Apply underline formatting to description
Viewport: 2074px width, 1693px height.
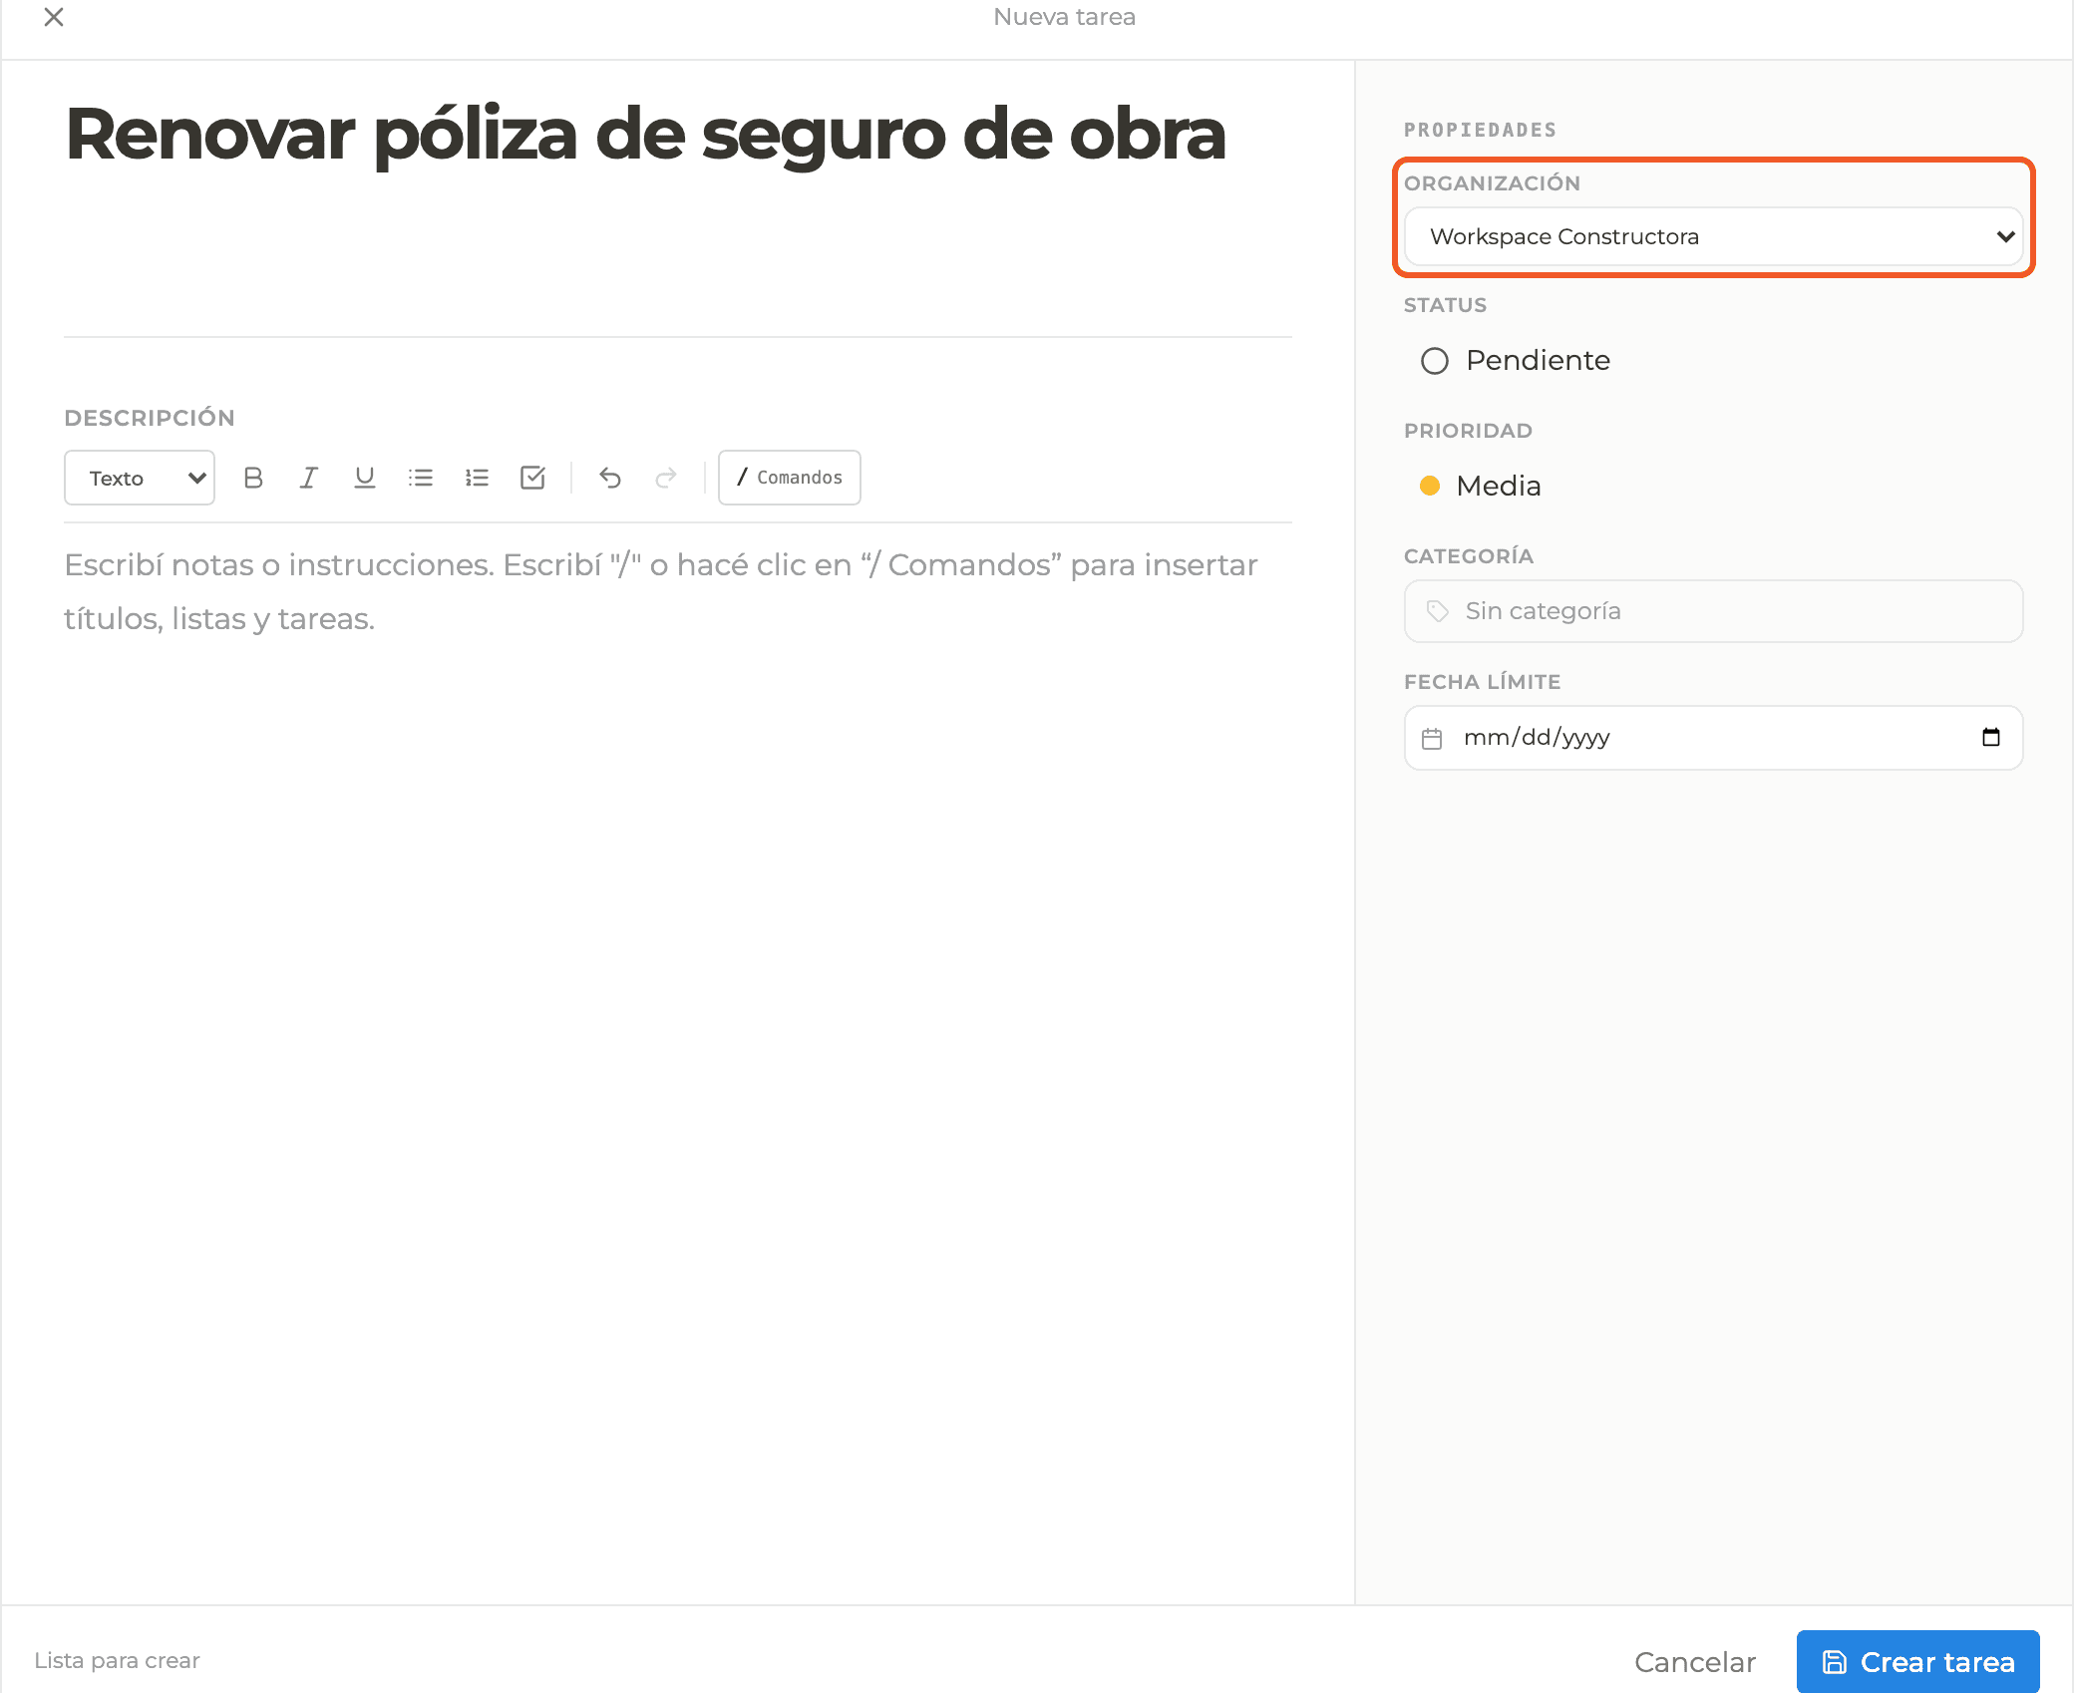pyautogui.click(x=365, y=478)
